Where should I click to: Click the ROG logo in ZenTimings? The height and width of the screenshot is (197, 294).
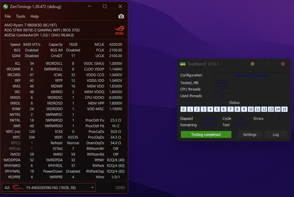coord(120,30)
